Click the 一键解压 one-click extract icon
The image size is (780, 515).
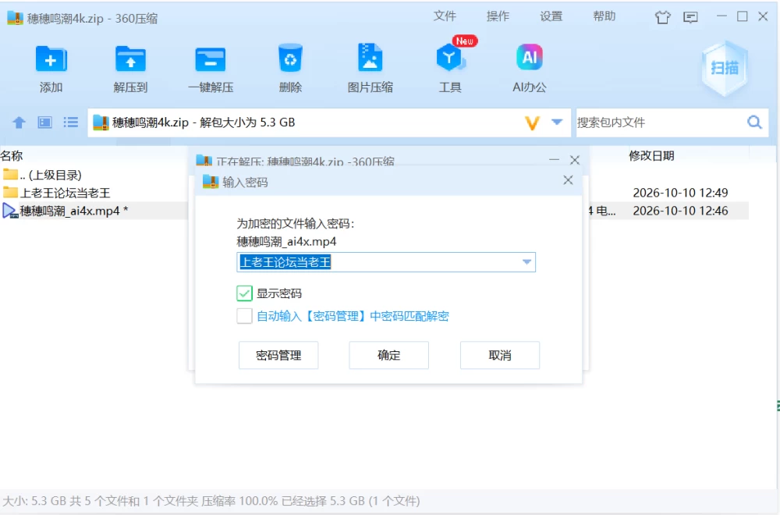pyautogui.click(x=211, y=60)
